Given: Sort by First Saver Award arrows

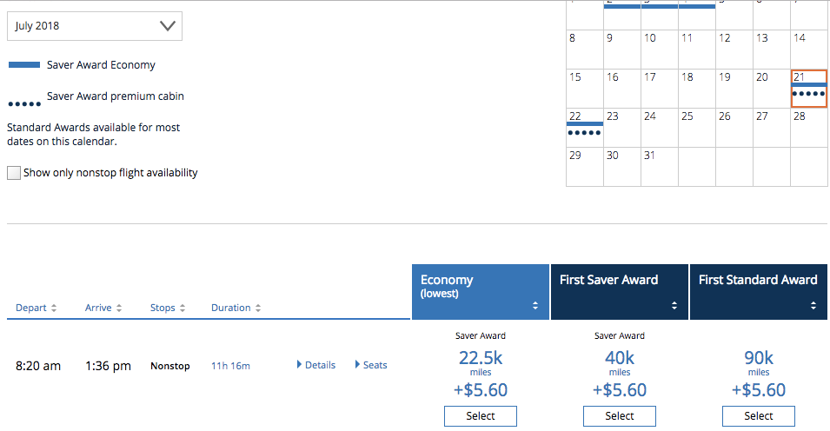Looking at the screenshot, I should [674, 306].
